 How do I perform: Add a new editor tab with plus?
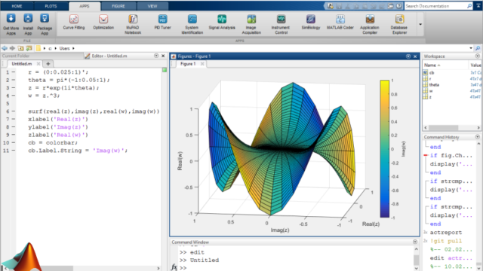click(x=48, y=63)
